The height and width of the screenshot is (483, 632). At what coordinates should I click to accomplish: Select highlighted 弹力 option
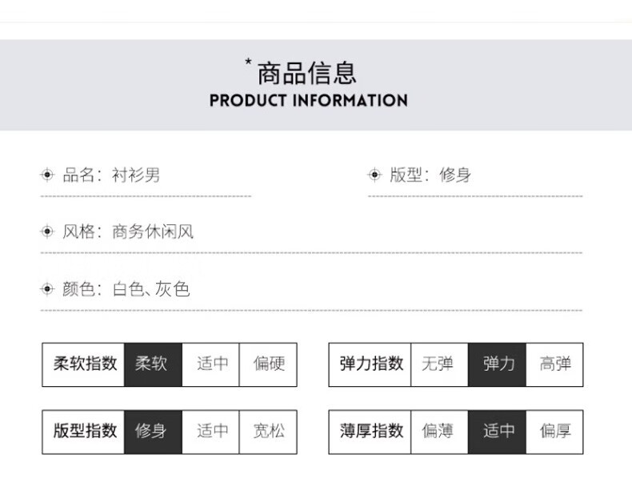pyautogui.click(x=497, y=364)
